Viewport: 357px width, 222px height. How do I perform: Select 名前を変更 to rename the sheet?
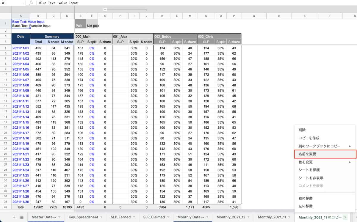coord(325,154)
